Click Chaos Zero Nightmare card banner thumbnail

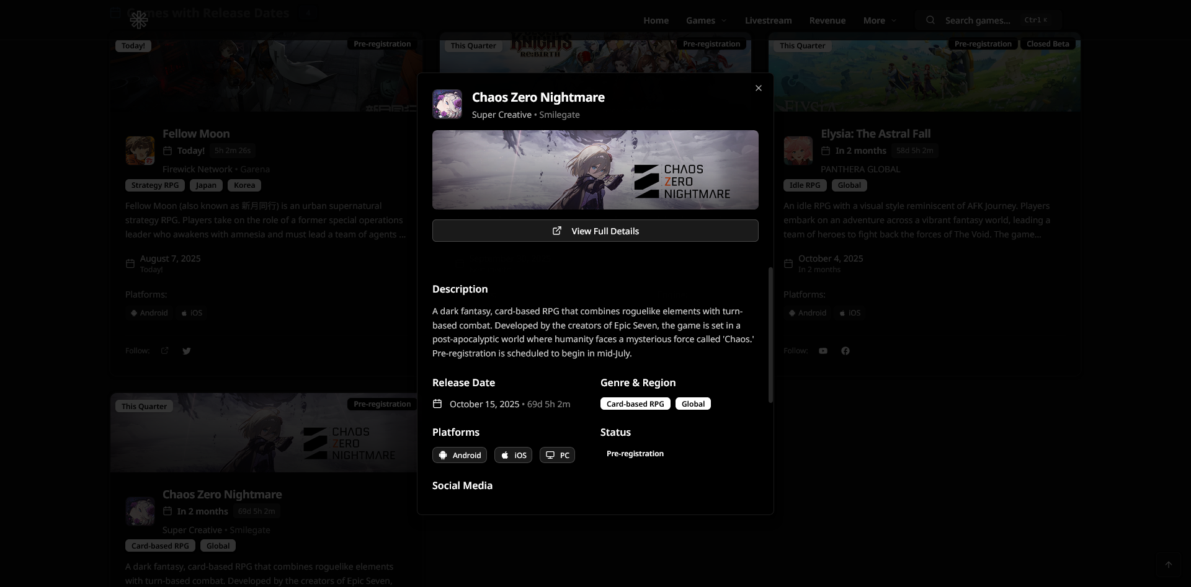[264, 433]
